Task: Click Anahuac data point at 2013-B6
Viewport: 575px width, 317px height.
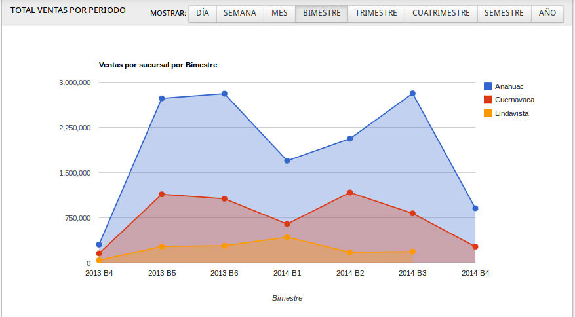Action: point(224,94)
